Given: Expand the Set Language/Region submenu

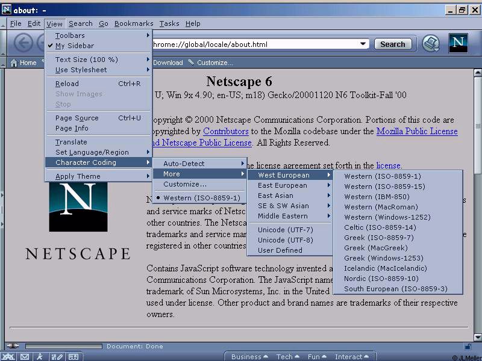Looking at the screenshot, I should [98, 152].
